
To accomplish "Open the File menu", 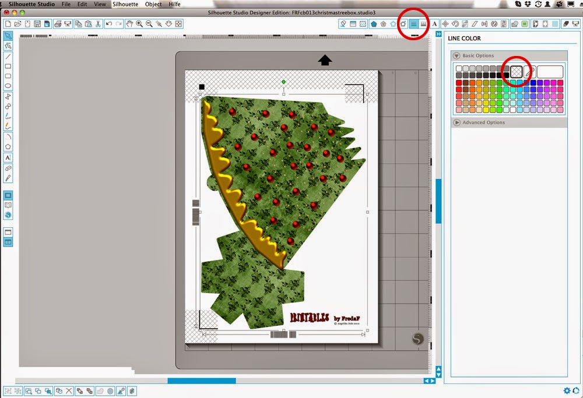I will [66, 4].
